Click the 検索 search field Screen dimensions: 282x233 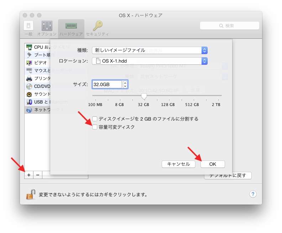coord(230,26)
